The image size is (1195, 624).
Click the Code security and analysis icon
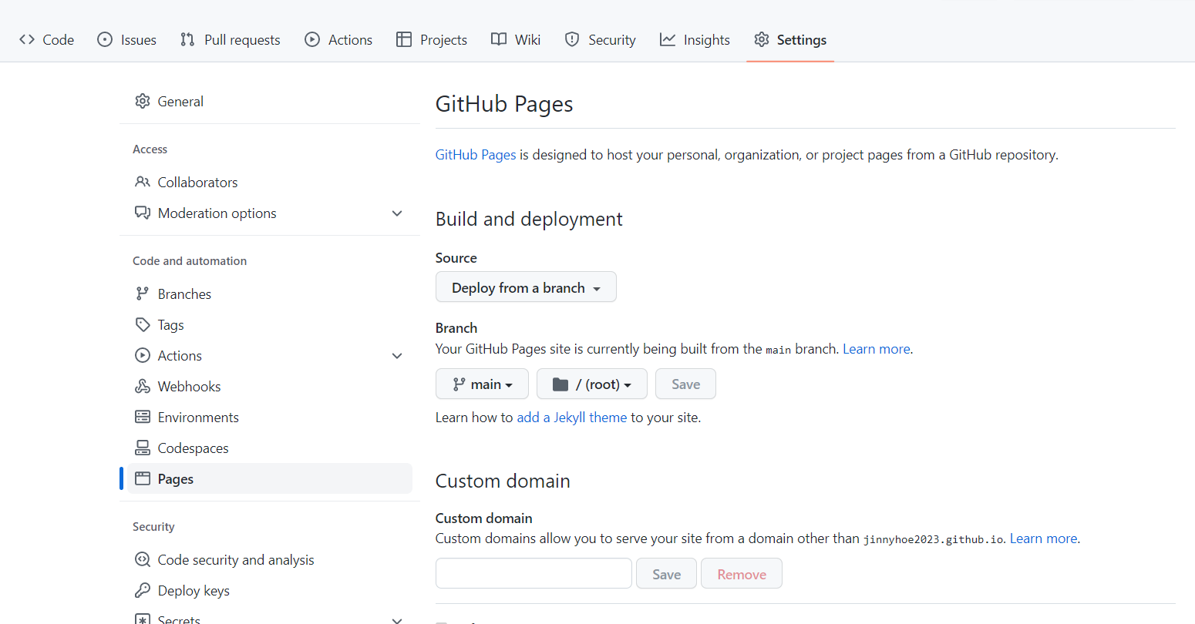143,559
